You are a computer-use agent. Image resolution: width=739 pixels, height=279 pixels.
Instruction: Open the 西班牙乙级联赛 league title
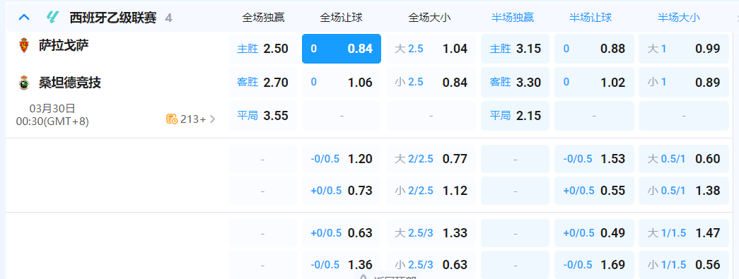click(x=113, y=18)
